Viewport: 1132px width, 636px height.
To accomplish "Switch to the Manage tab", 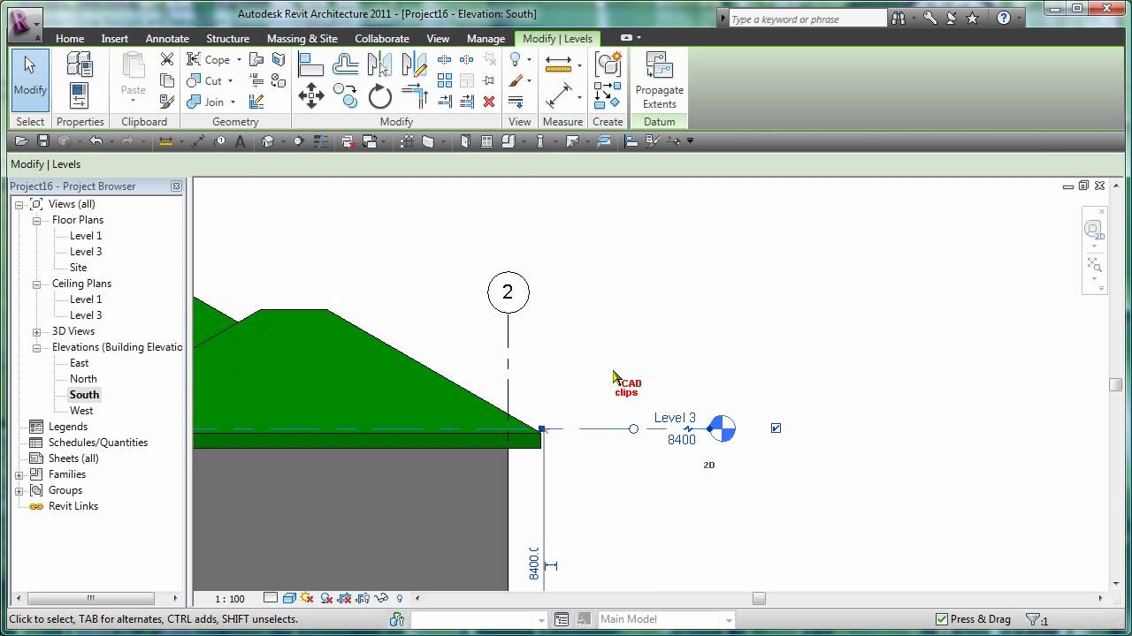I will tap(486, 39).
